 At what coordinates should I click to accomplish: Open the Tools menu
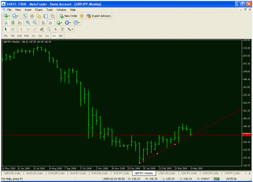point(49,10)
